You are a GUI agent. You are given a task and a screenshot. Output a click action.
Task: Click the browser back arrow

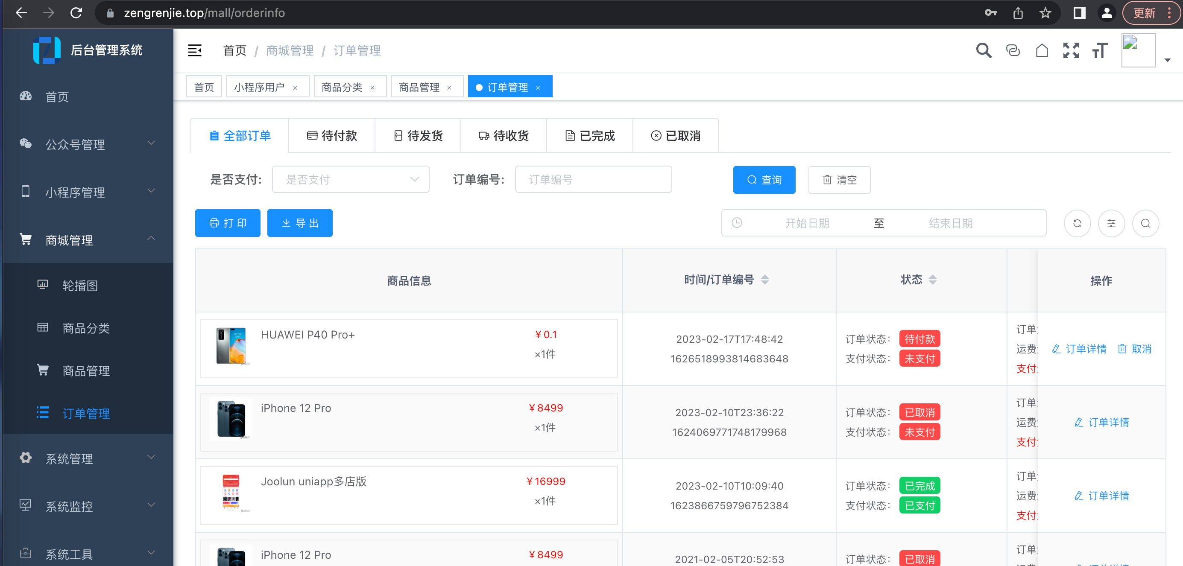tap(21, 13)
